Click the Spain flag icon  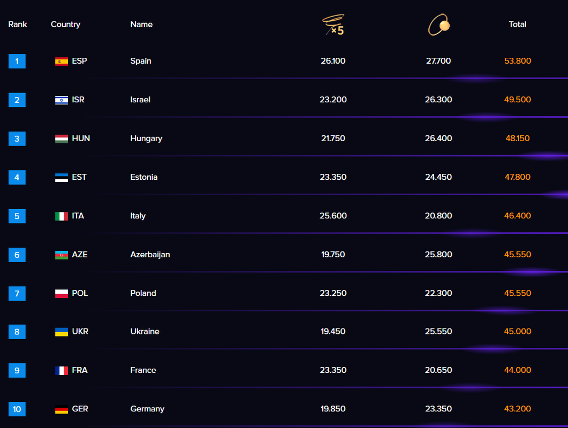pos(62,62)
